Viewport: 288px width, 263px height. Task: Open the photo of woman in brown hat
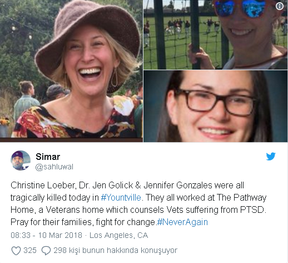pos(71,71)
